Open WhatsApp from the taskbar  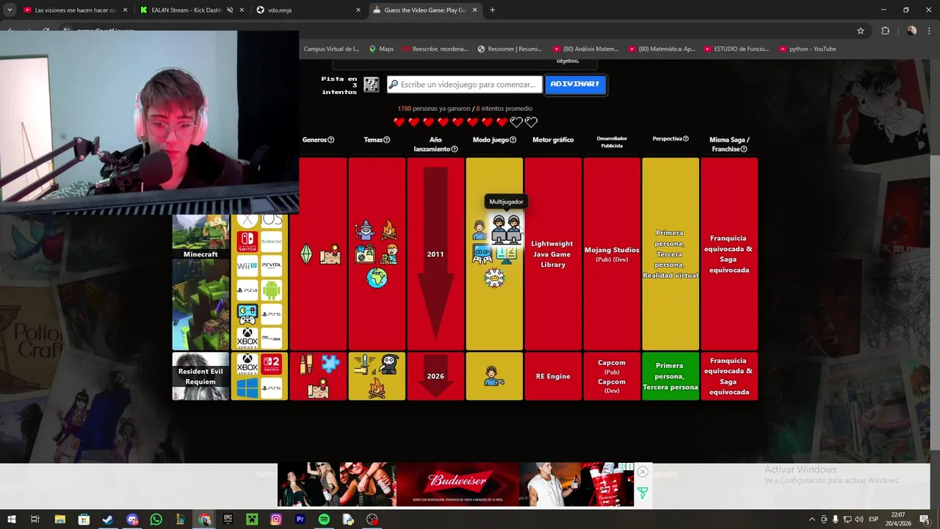[x=156, y=519]
